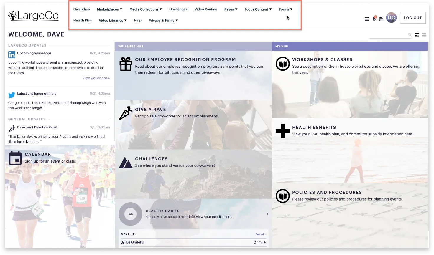Open Our Employee Recognition Program heading
Viewport: 434px width, 255px height.
tap(185, 60)
